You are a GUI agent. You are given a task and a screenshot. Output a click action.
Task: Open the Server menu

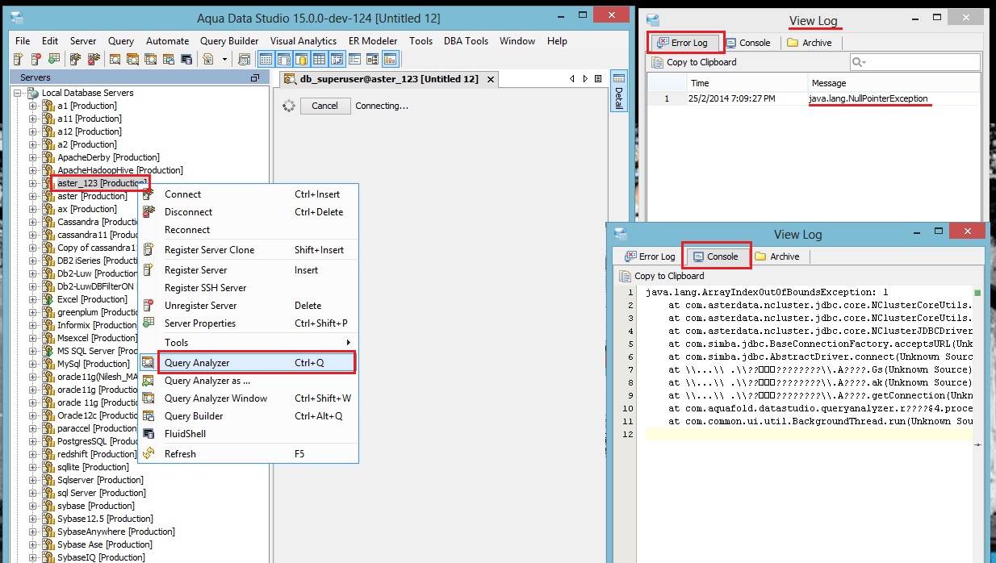(83, 41)
